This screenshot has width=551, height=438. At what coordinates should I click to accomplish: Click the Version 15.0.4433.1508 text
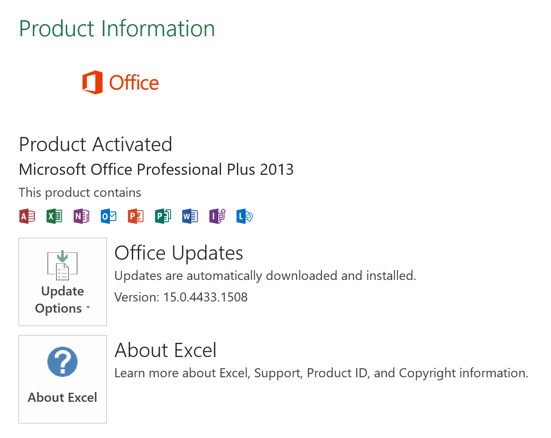pyautogui.click(x=181, y=297)
